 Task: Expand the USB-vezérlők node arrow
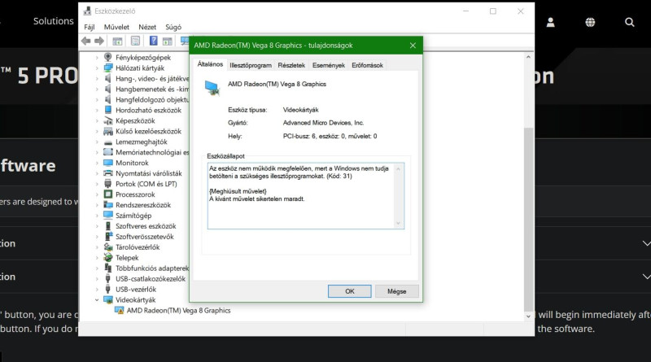[97, 289]
